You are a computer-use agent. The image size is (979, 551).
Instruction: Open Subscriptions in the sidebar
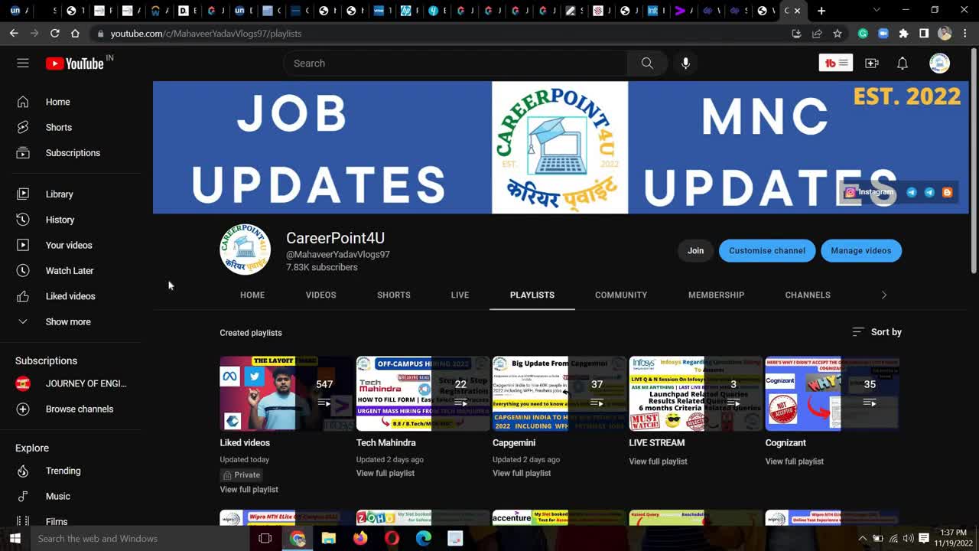[x=70, y=153]
